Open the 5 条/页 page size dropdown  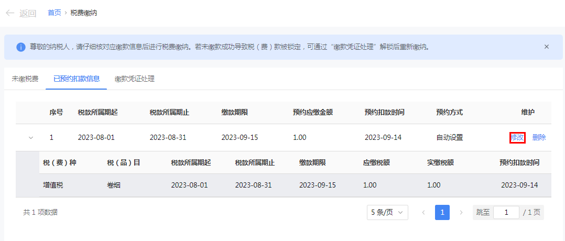click(x=387, y=213)
